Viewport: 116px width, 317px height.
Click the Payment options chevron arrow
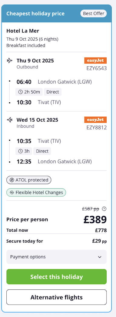100,257
